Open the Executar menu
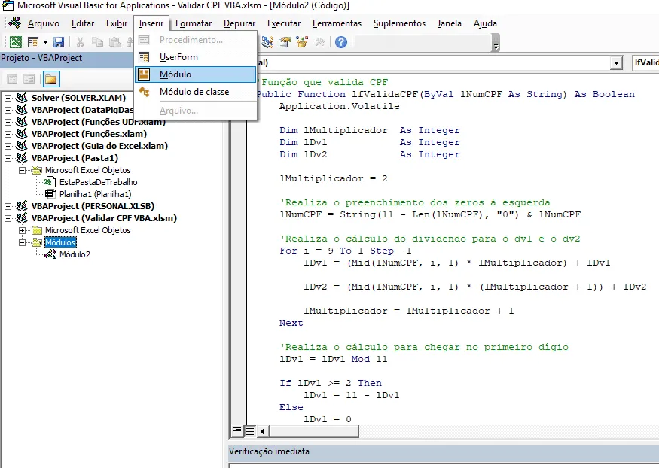Screen dimensions: 659x468 coord(284,23)
